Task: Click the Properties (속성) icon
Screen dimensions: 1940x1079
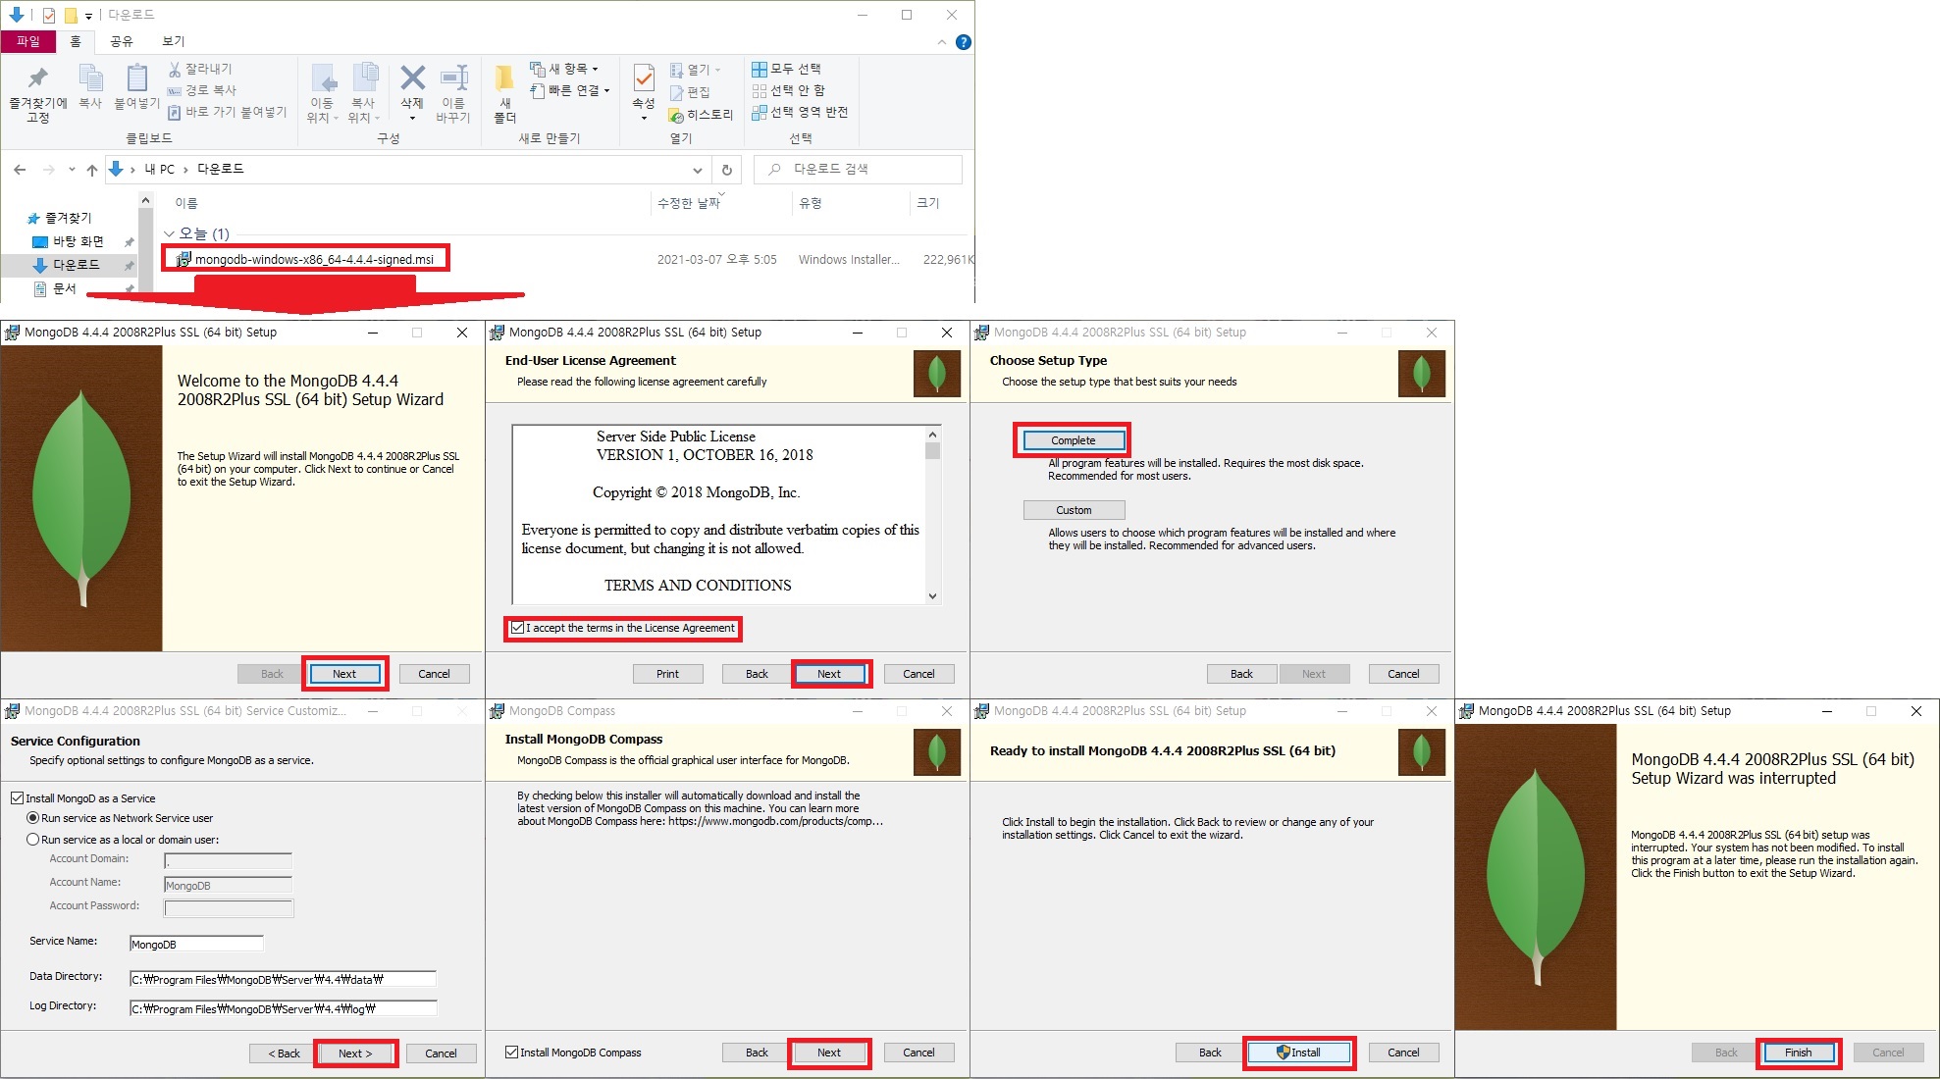Action: 644,78
